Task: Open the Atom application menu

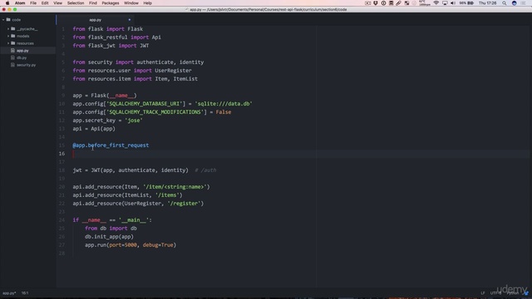Action: [20, 3]
